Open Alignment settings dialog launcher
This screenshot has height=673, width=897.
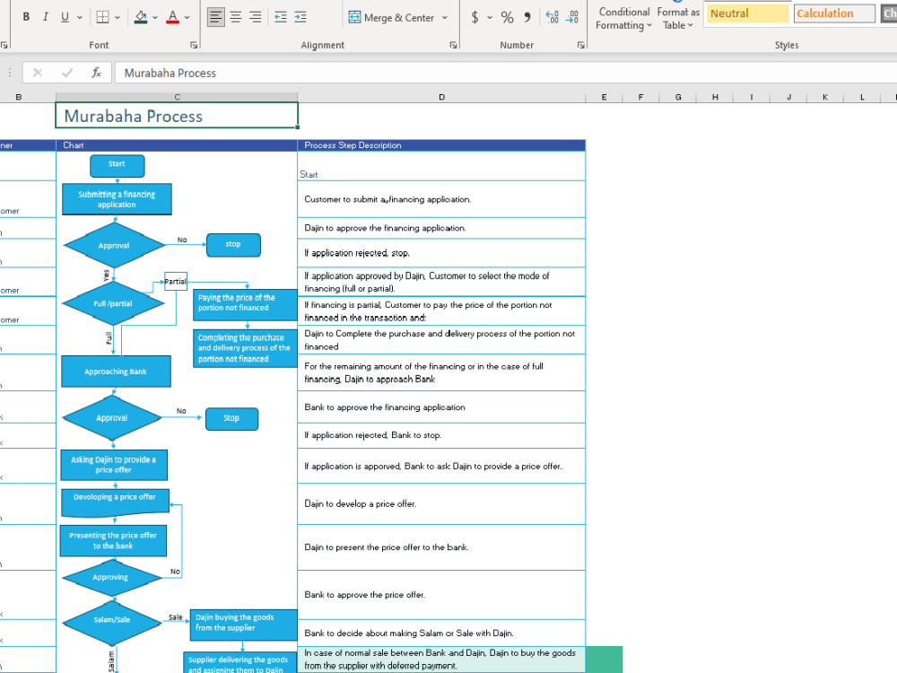454,45
